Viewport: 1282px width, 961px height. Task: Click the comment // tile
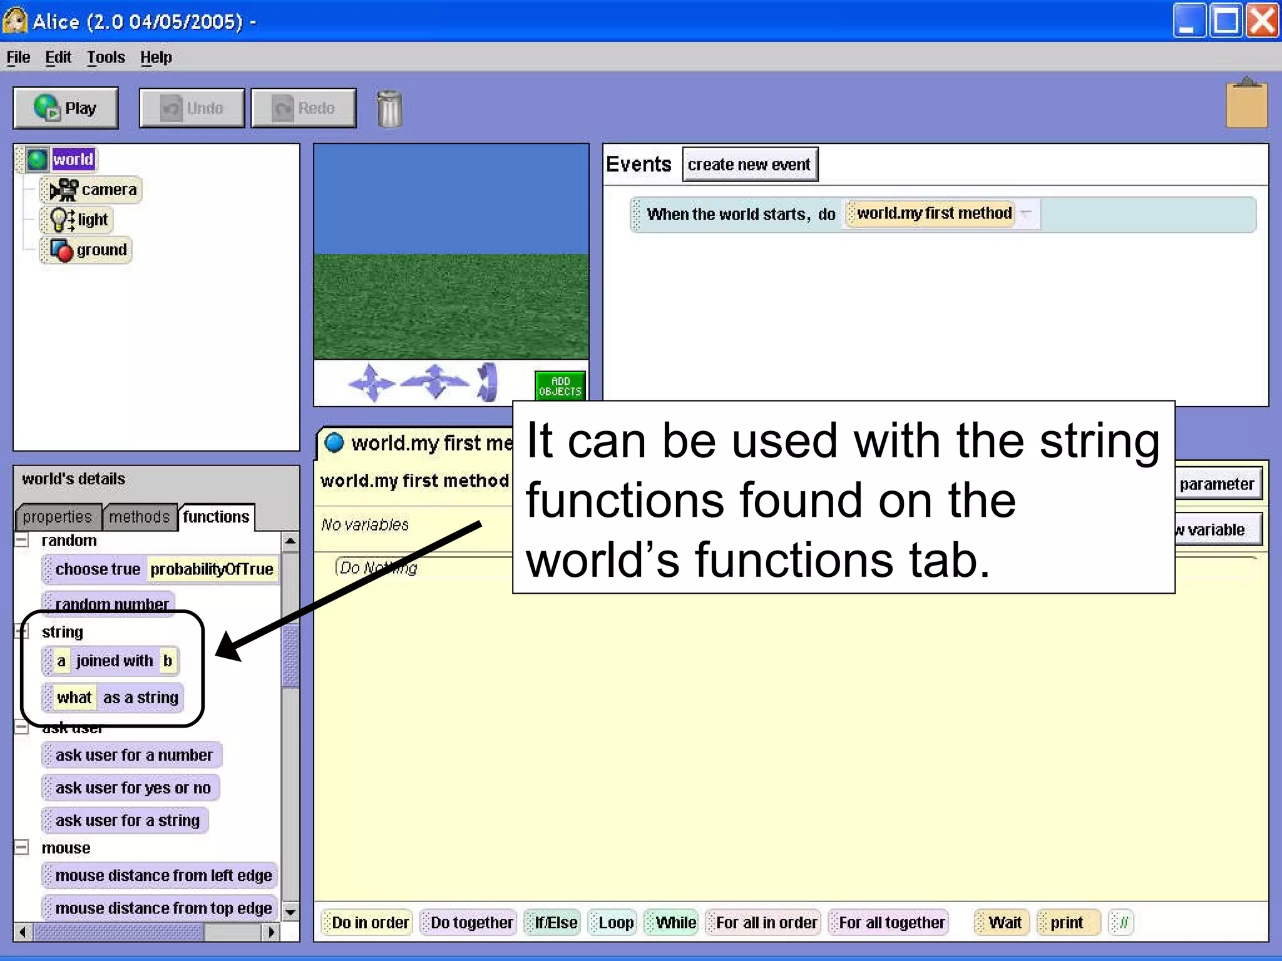pos(1121,923)
